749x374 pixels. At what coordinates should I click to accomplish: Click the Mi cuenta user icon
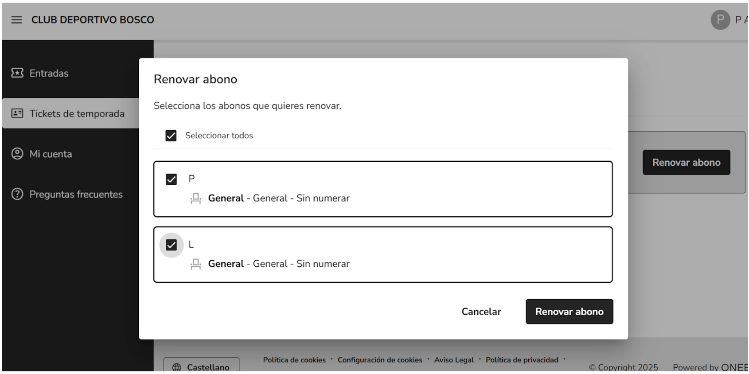tap(17, 154)
